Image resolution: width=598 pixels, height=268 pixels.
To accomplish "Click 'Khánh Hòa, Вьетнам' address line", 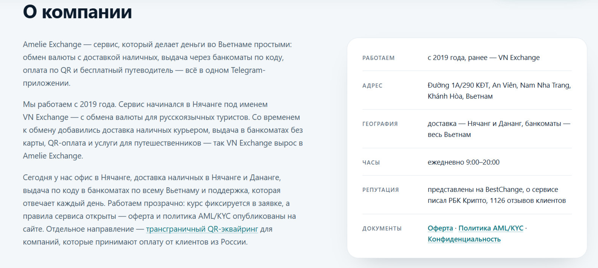I will point(460,96).
